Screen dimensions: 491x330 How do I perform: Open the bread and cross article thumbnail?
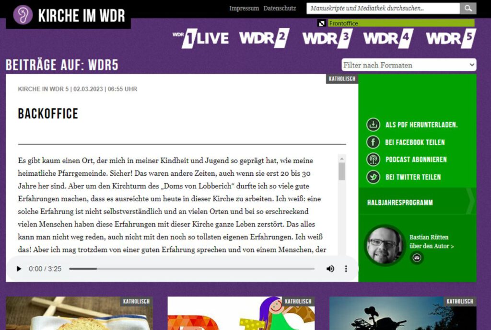[x=79, y=313]
